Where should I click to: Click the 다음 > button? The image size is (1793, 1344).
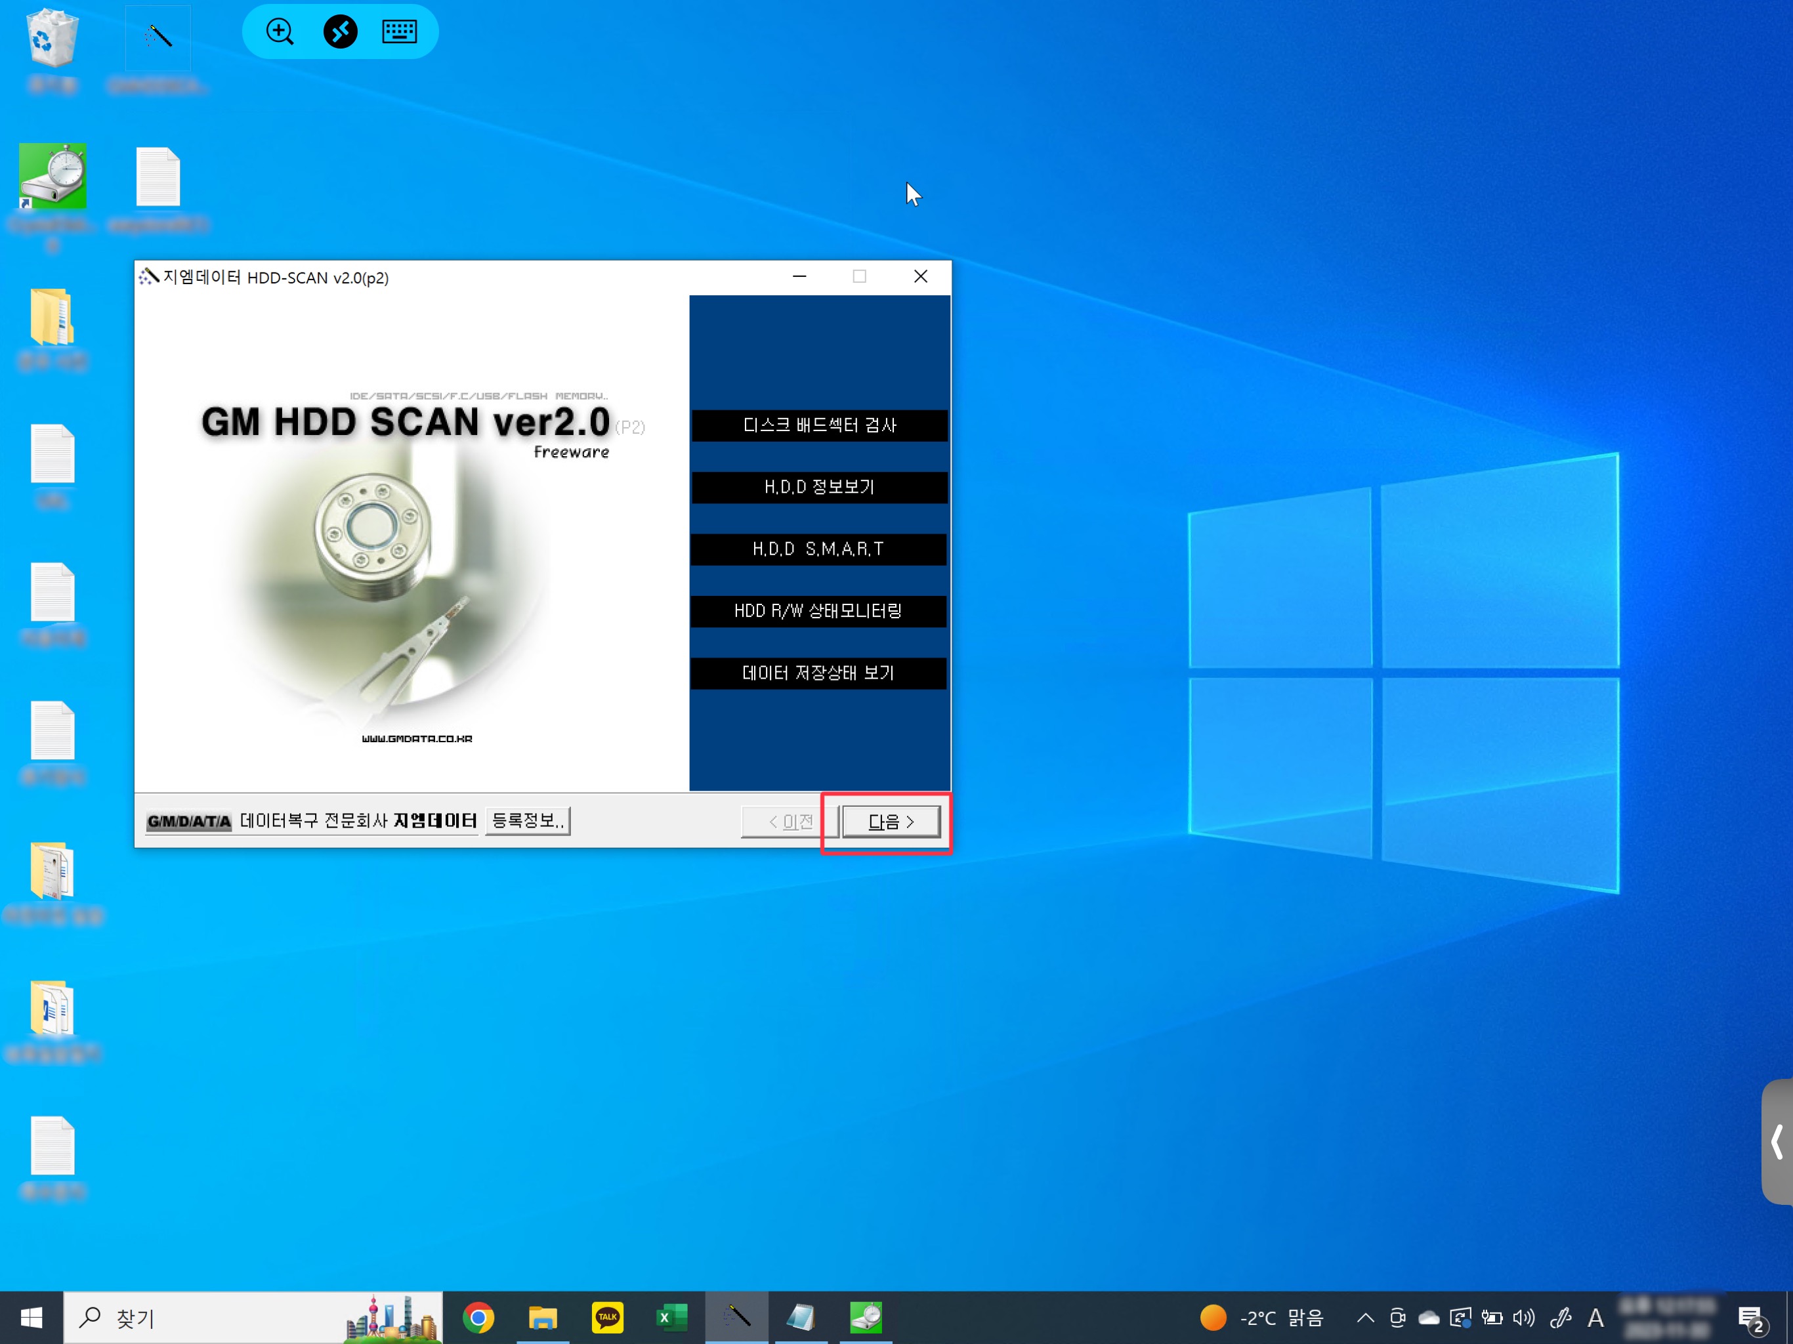coord(889,821)
